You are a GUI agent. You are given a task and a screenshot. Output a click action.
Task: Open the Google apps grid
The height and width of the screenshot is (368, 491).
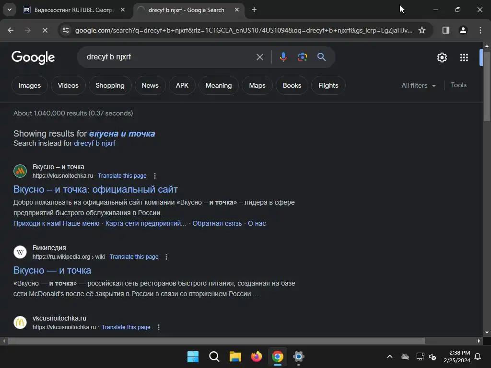coord(464,57)
